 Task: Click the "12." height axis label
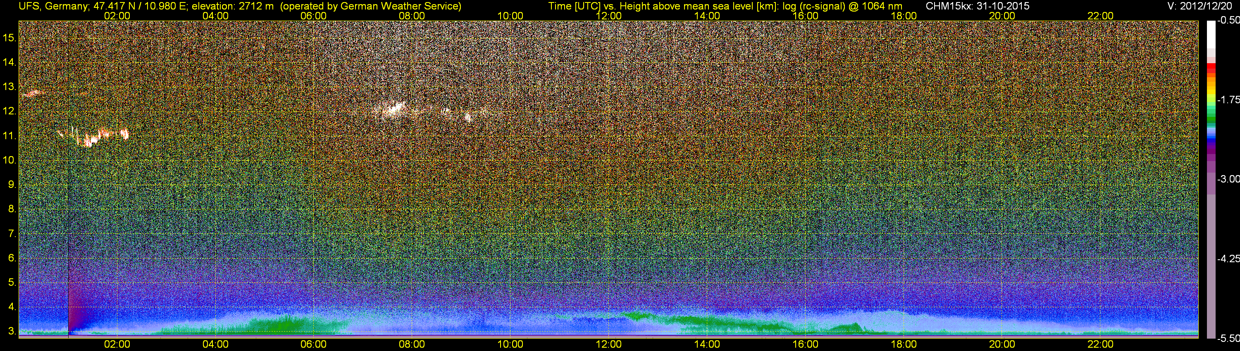(x=10, y=111)
